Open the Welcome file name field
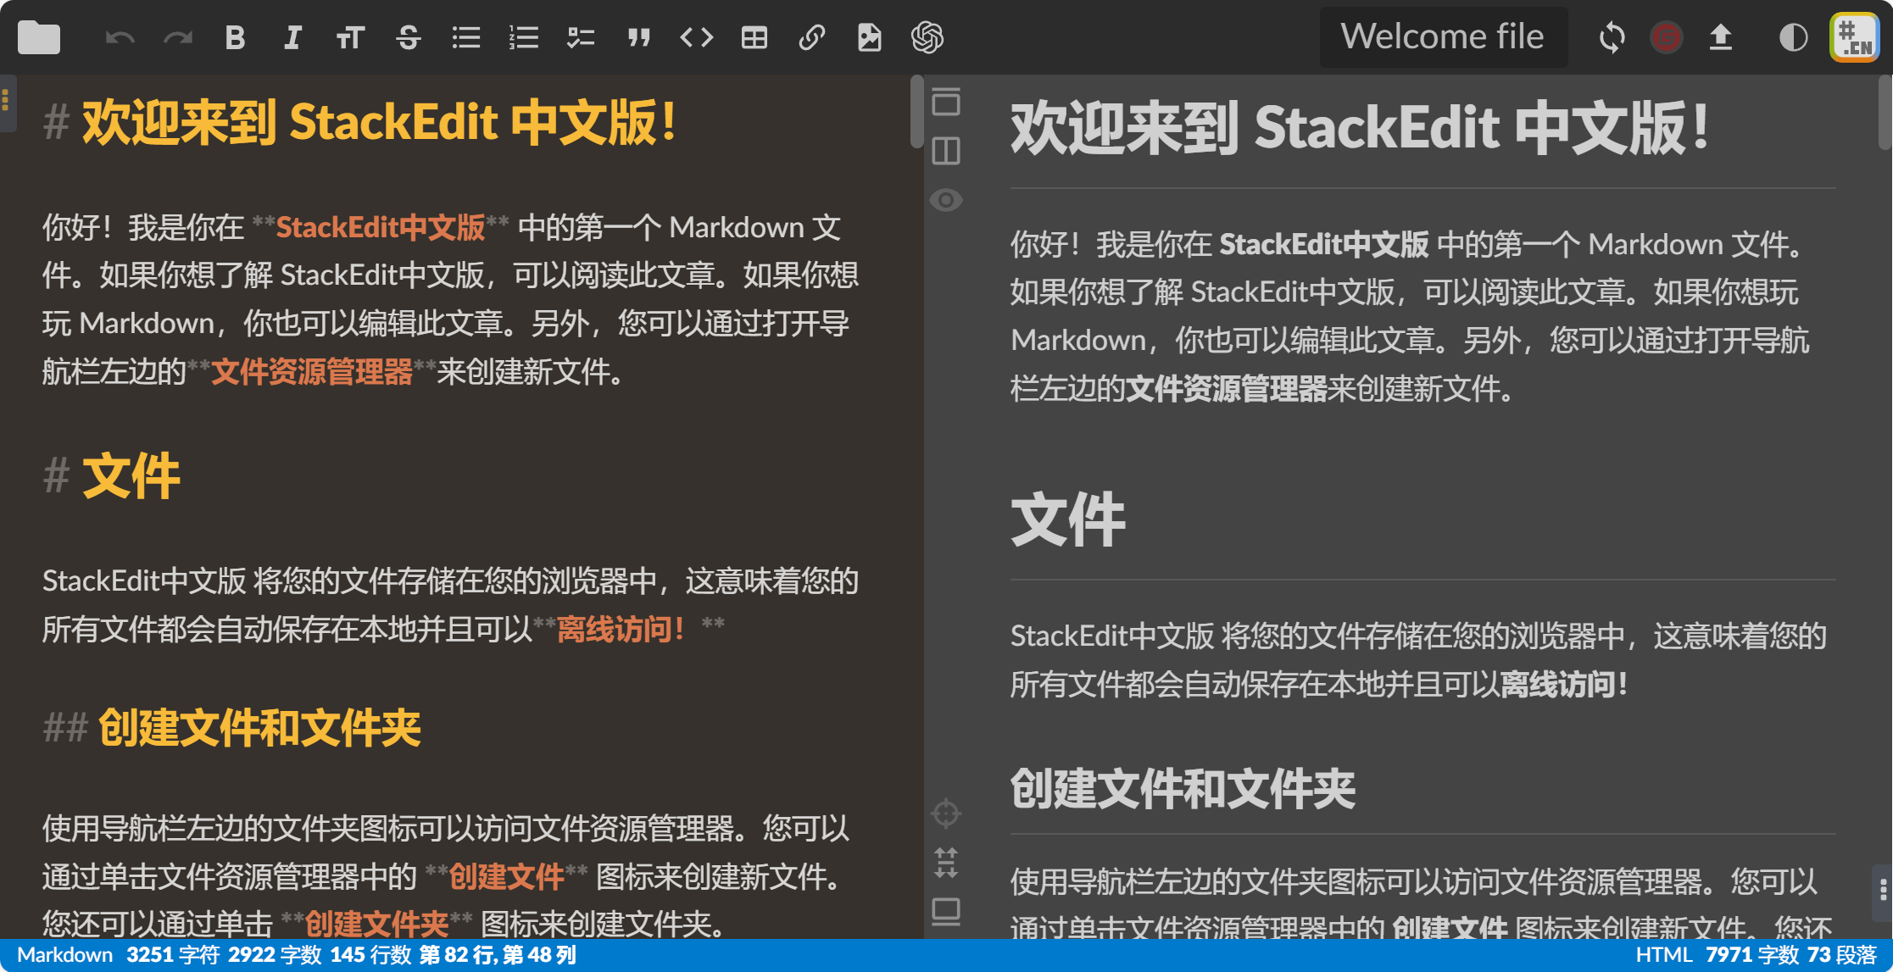This screenshot has height=972, width=1893. (x=1443, y=36)
